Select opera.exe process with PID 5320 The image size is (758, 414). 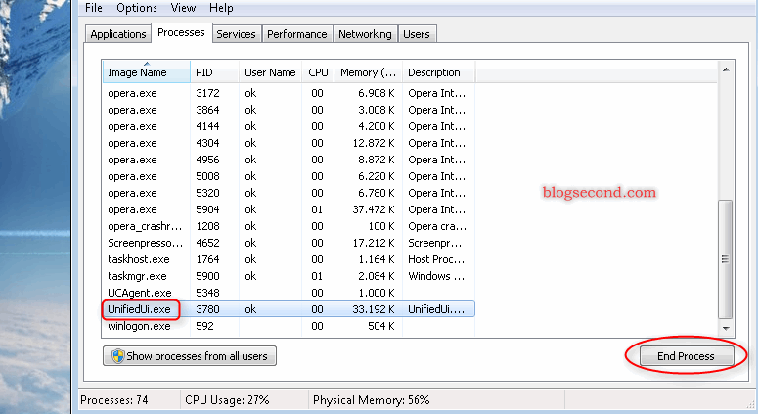(x=289, y=193)
